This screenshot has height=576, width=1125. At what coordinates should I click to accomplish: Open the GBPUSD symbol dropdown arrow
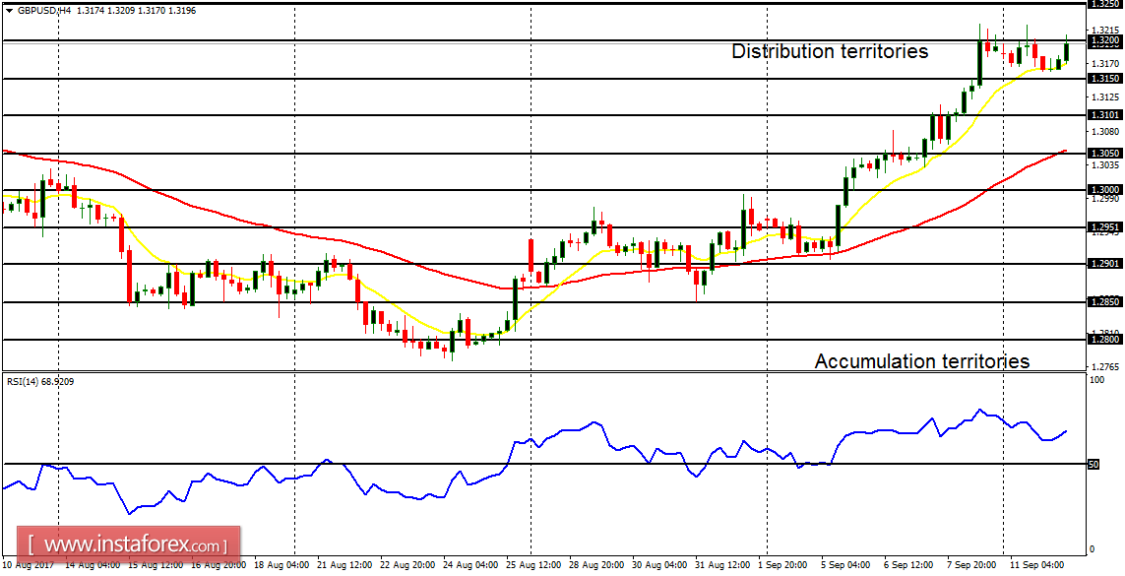(10, 10)
